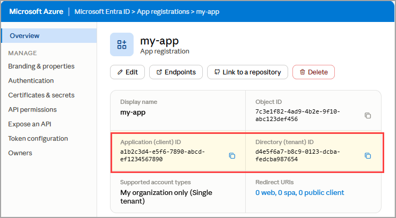
Task: Open the Endpoints button
Action: pyautogui.click(x=176, y=72)
